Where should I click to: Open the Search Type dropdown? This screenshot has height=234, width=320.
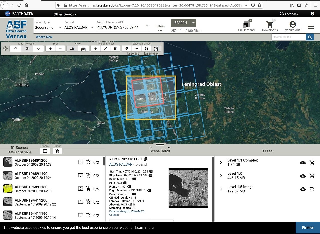tap(48, 27)
